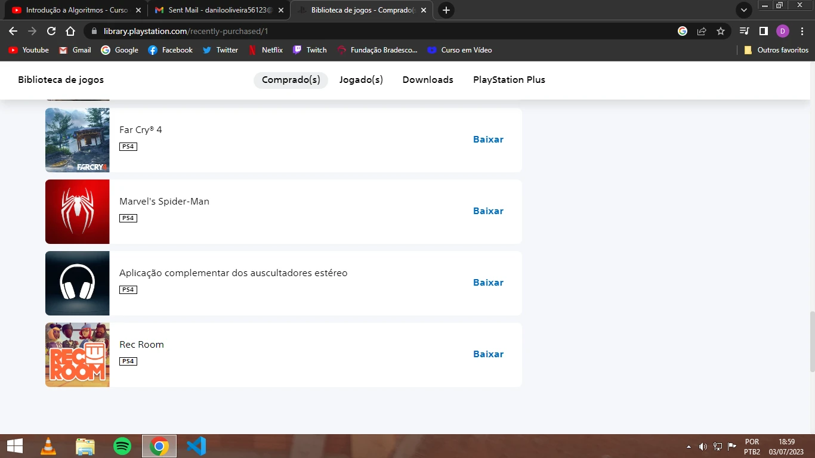Open the headphones app cover thumbnail

point(78,283)
